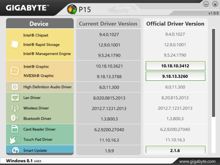Click the P15 model title
The image size is (220, 165).
tap(85, 10)
